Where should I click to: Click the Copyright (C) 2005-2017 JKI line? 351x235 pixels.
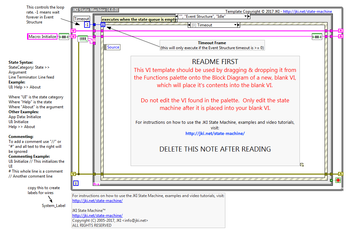(110, 220)
